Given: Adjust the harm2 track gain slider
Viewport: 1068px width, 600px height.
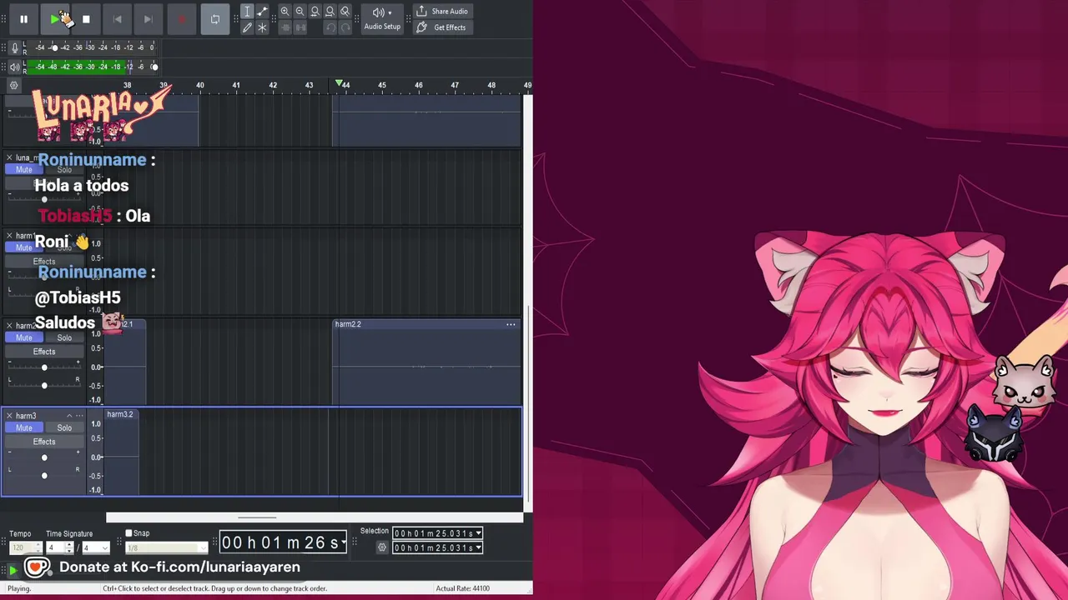Looking at the screenshot, I should point(44,367).
